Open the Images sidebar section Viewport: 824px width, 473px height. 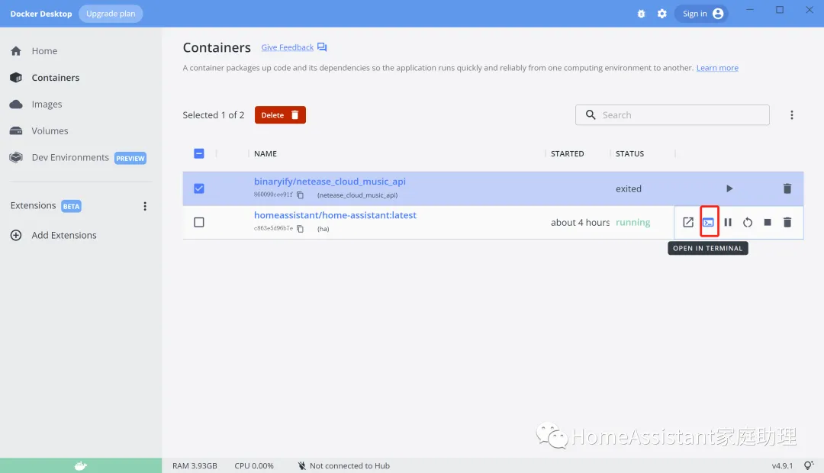(x=47, y=104)
